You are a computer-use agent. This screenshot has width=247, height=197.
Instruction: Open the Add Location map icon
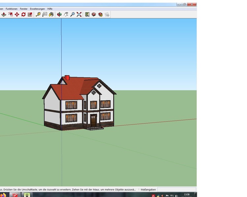tap(87, 14)
